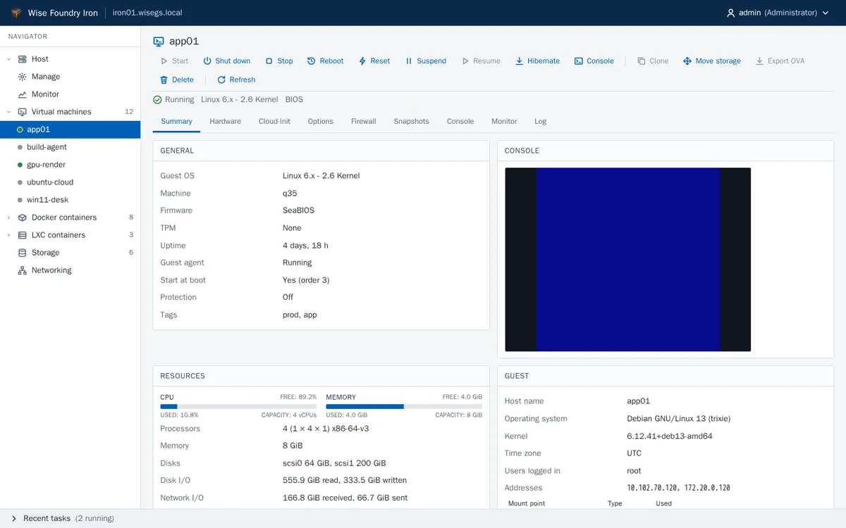The image size is (846, 528).
Task: Click the console preview thumbnail
Action: click(628, 260)
